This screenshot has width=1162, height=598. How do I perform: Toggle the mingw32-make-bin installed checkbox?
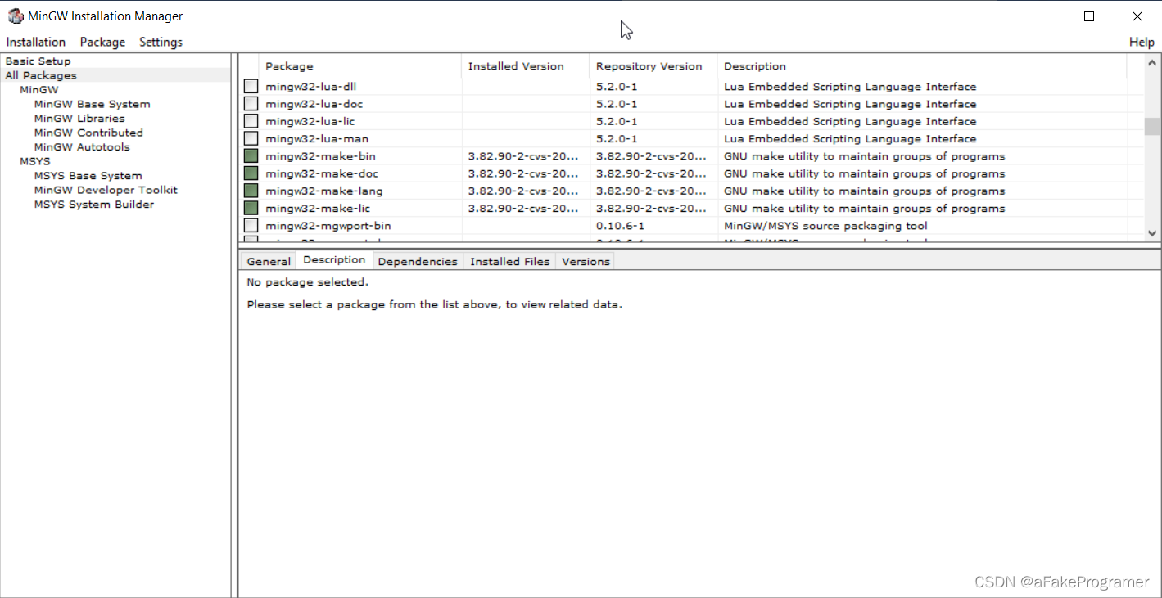click(x=251, y=155)
